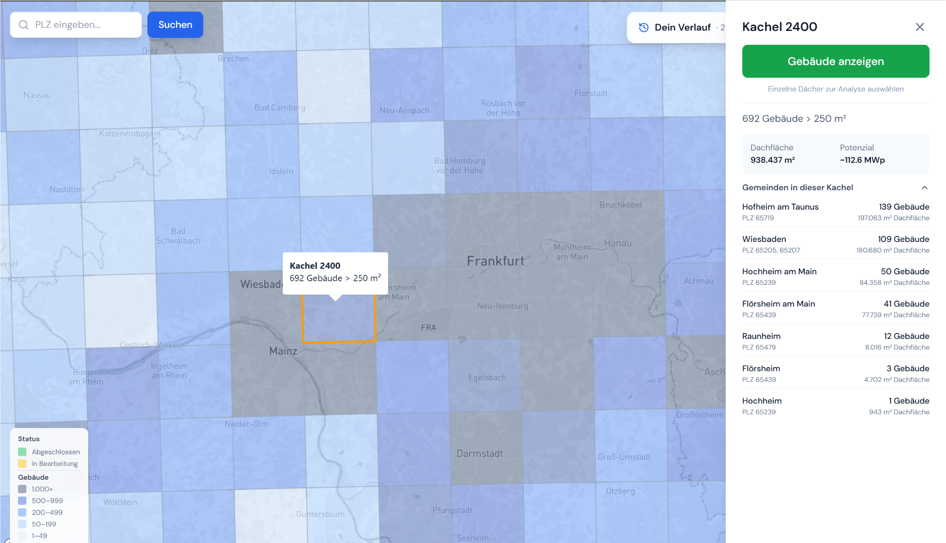Click the Idstein map tile
Image resolution: width=946 pixels, height=543 pixels.
pyautogui.click(x=263, y=162)
